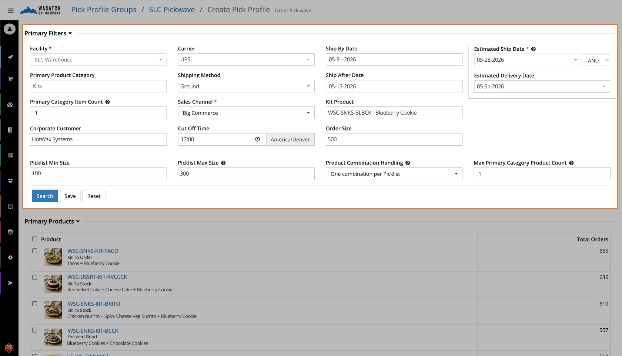Click the Reset button
The image size is (622, 356).
94,196
